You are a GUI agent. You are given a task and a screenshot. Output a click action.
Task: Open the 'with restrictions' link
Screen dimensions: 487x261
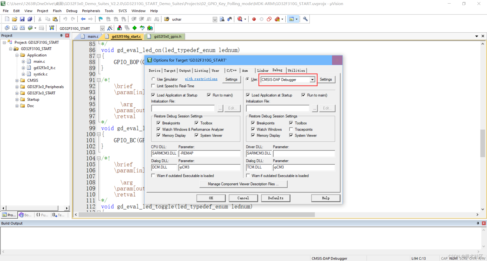[x=201, y=79]
